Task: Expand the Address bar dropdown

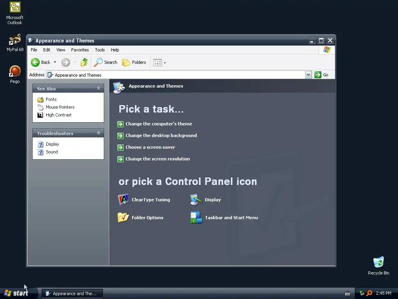Action: point(308,75)
